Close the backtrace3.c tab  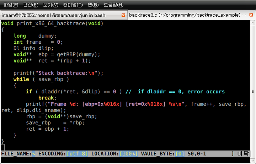251,15
